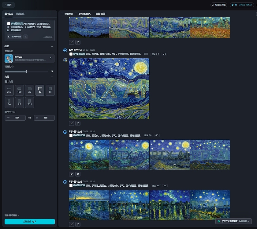Click the T text-effect icon button
The height and width of the screenshot is (229, 257).
(x=26, y=37)
